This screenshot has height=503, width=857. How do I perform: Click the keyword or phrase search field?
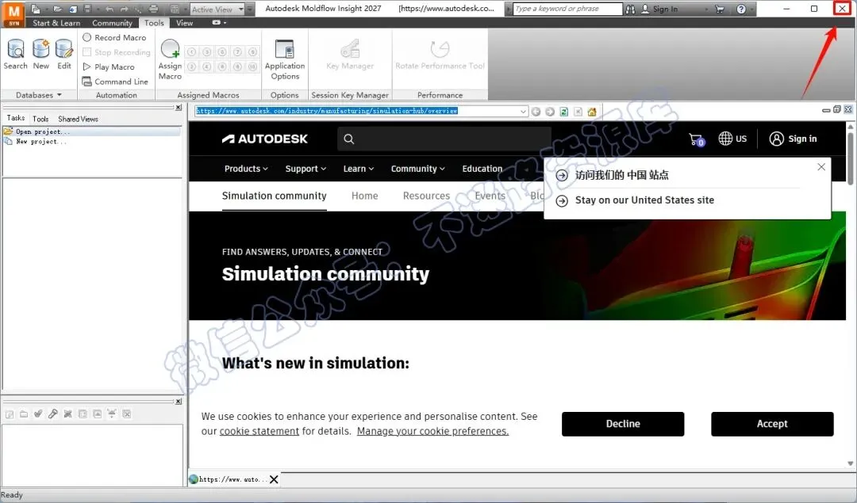(567, 9)
